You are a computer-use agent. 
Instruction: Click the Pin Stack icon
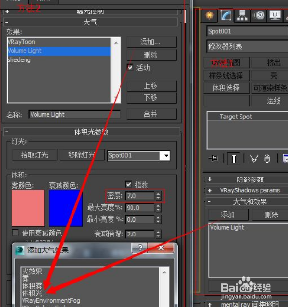coord(214,158)
